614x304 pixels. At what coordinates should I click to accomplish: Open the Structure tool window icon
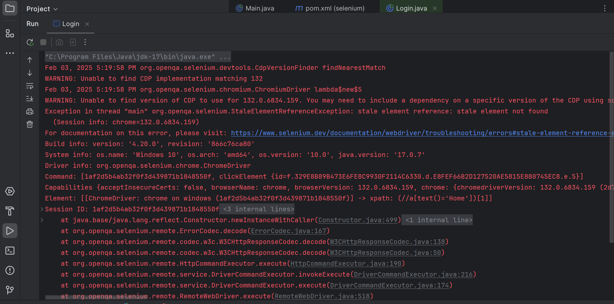(10, 33)
